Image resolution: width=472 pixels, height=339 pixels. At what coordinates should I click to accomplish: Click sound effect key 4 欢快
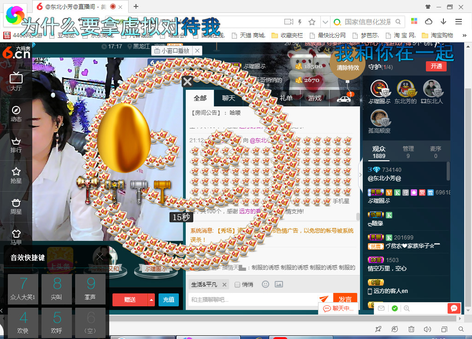(x=23, y=323)
